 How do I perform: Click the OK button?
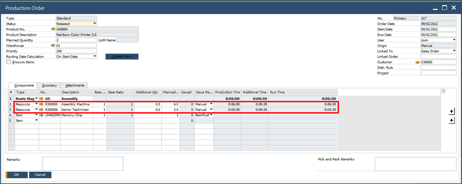click(x=17, y=175)
